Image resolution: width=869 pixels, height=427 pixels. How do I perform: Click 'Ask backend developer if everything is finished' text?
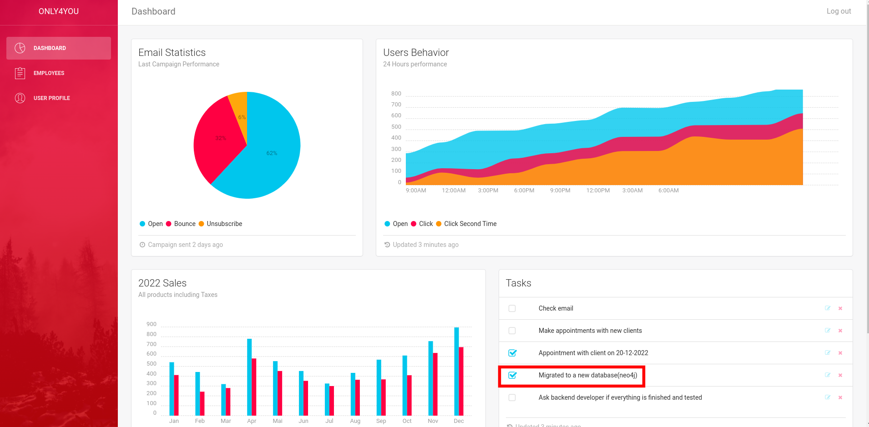point(620,397)
